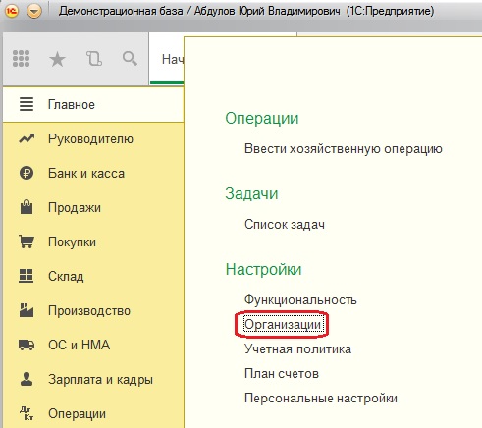Open the Favorites star icon
This screenshot has height=428, width=482.
tap(57, 59)
